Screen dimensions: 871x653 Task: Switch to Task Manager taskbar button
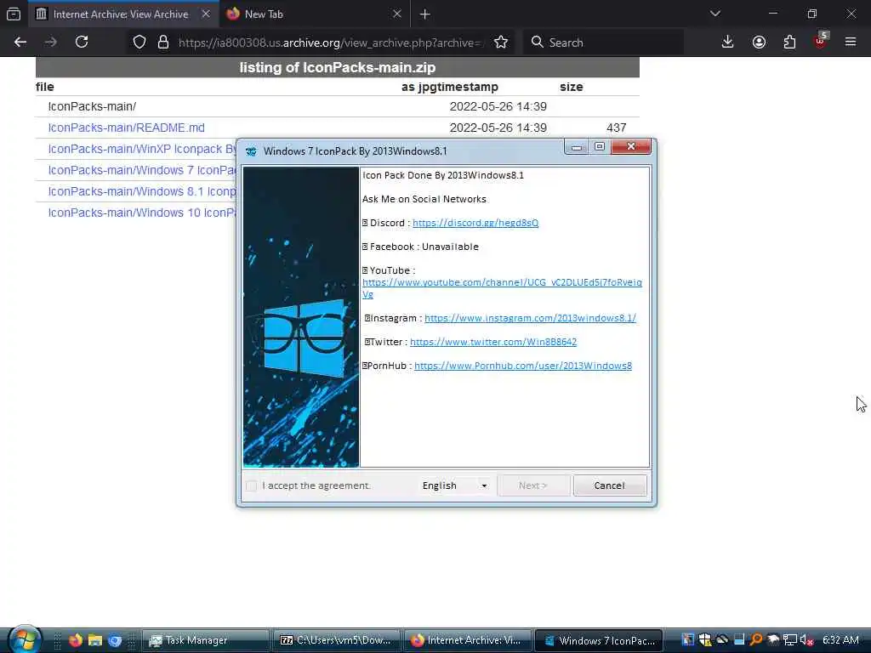[x=206, y=640]
